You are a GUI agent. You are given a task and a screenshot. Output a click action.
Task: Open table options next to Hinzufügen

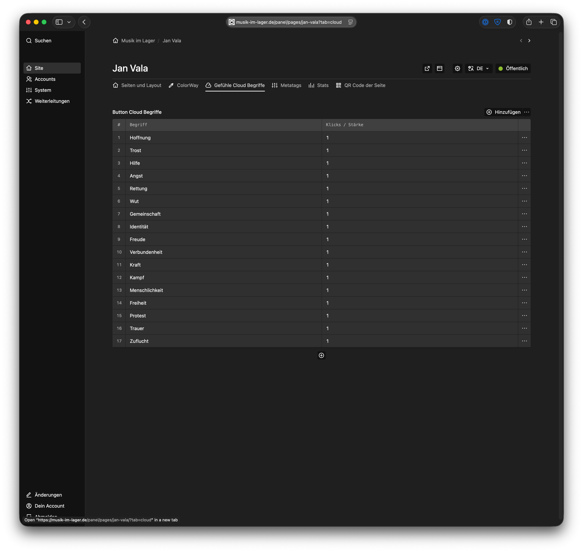(527, 112)
